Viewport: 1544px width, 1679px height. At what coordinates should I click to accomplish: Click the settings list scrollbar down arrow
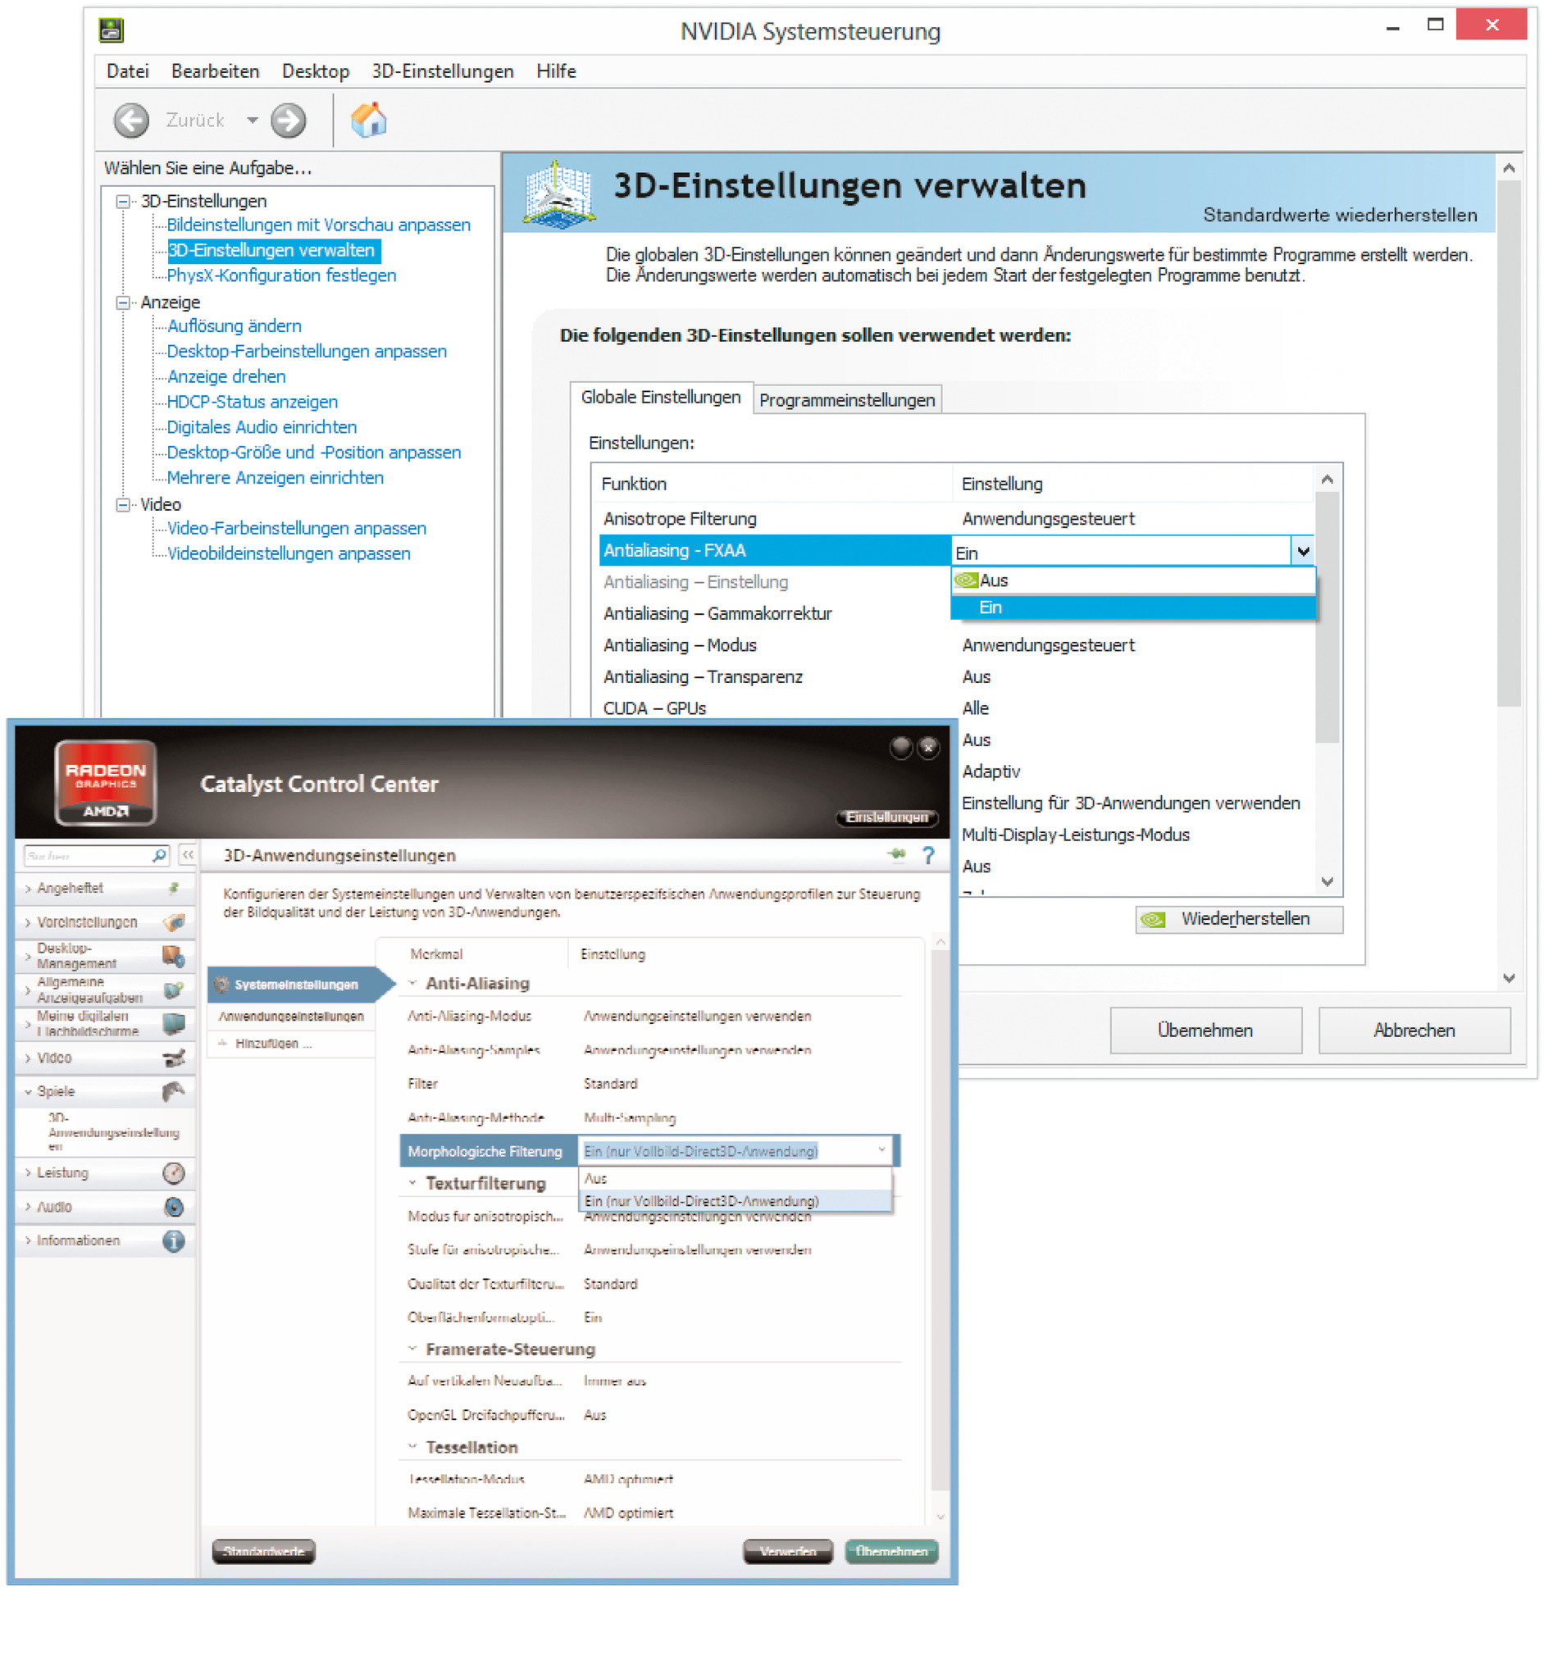[x=1327, y=881]
